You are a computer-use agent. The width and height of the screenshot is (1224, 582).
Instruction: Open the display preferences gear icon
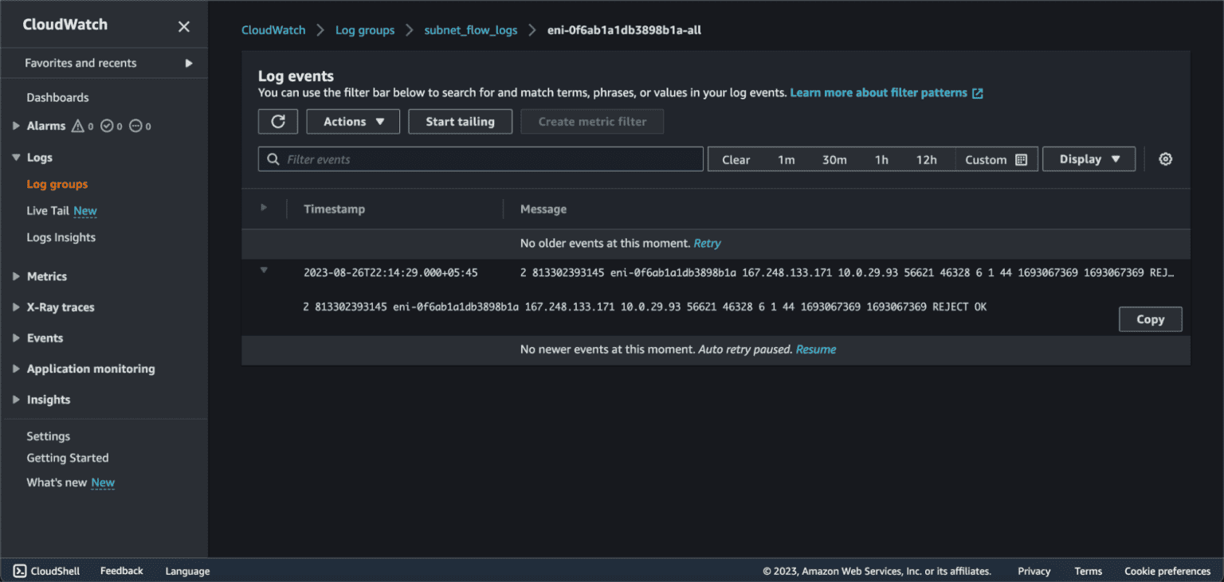pos(1165,158)
